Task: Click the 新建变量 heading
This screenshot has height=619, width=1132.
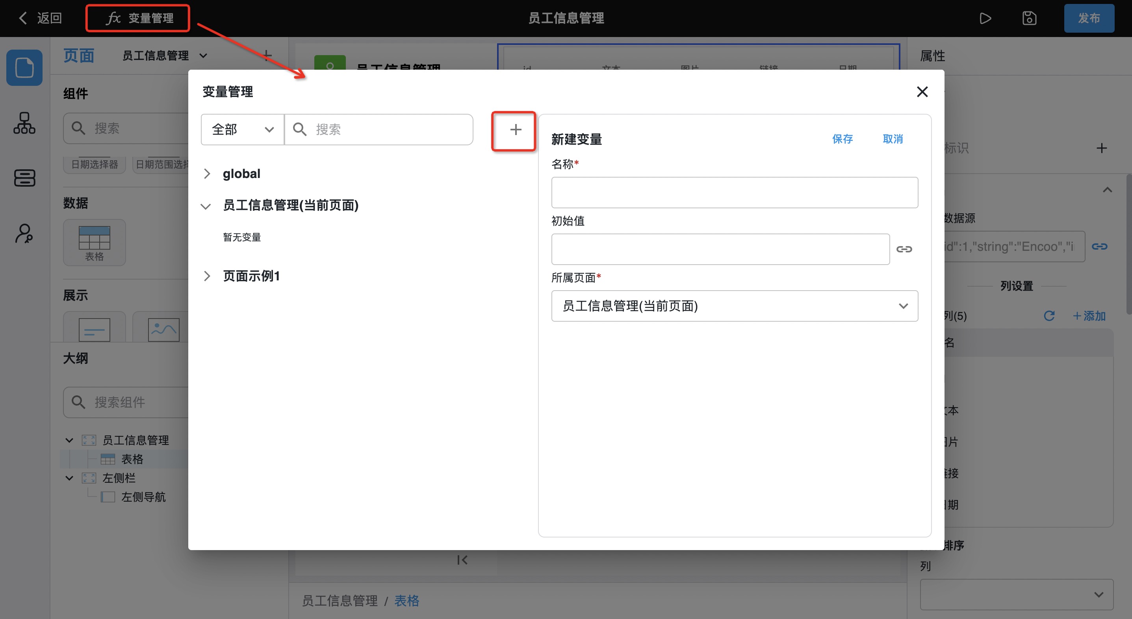Action: [577, 139]
